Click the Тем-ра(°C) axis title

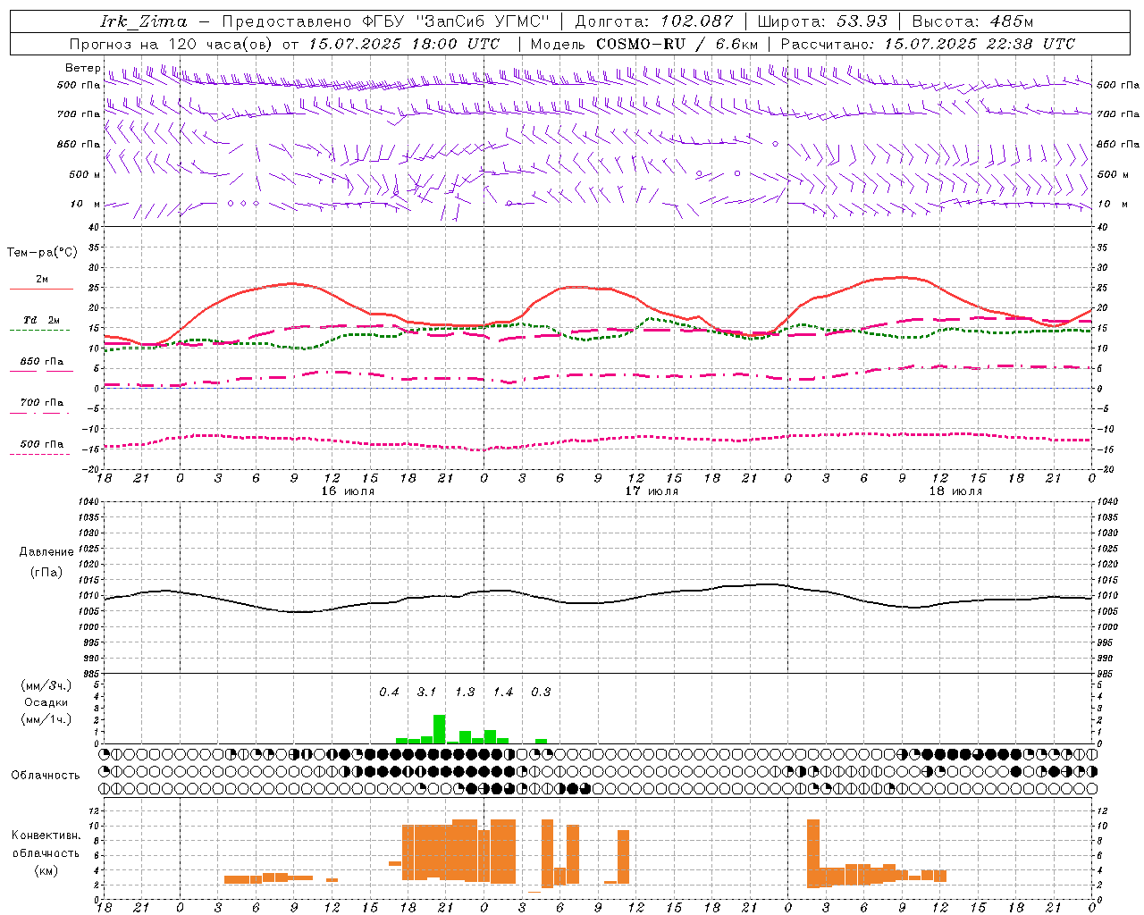[42, 253]
